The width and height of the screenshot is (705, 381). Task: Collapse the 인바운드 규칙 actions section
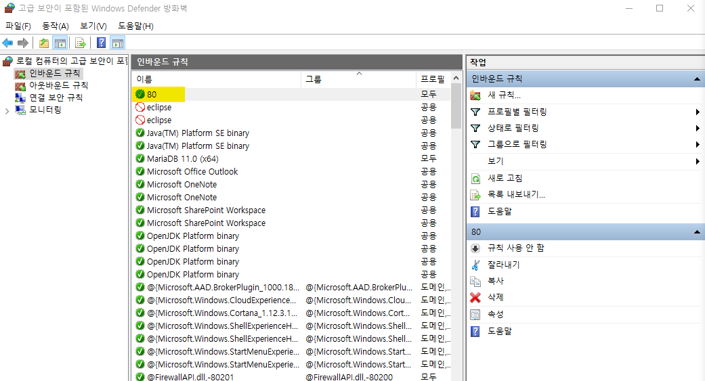[697, 79]
